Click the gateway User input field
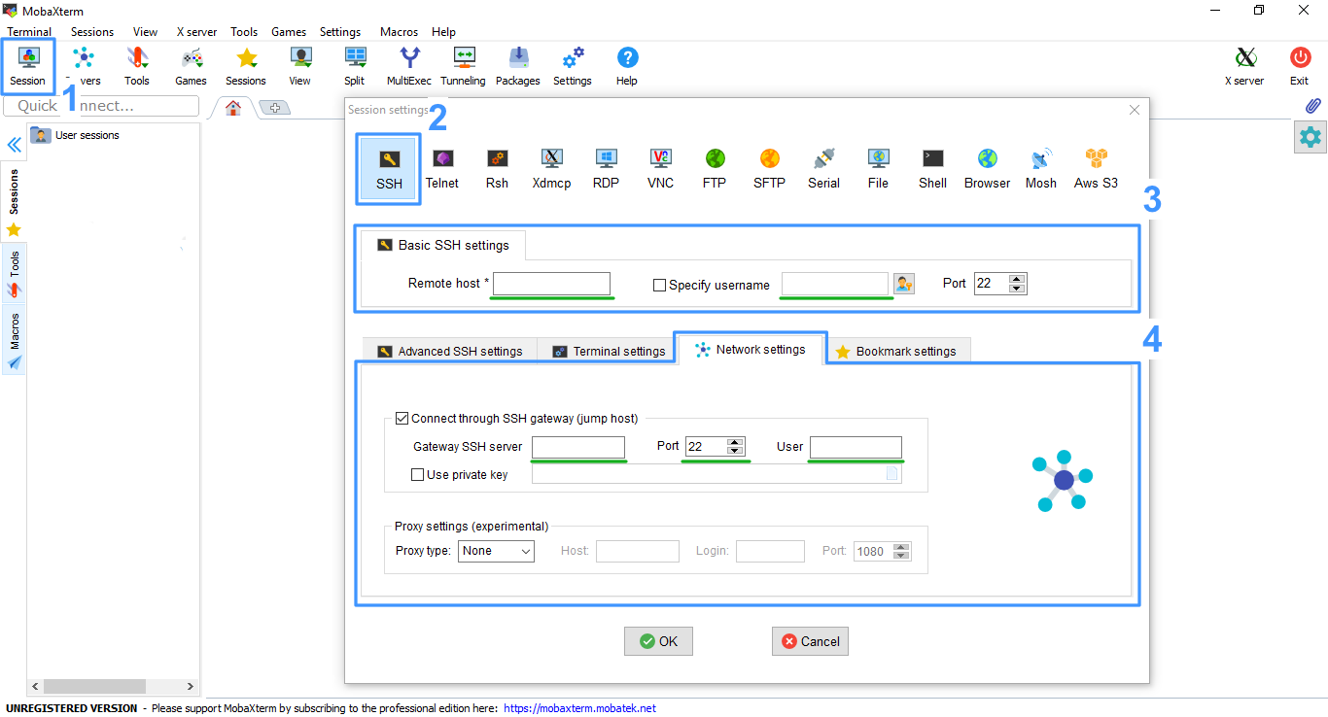The width and height of the screenshot is (1328, 717). 856,447
